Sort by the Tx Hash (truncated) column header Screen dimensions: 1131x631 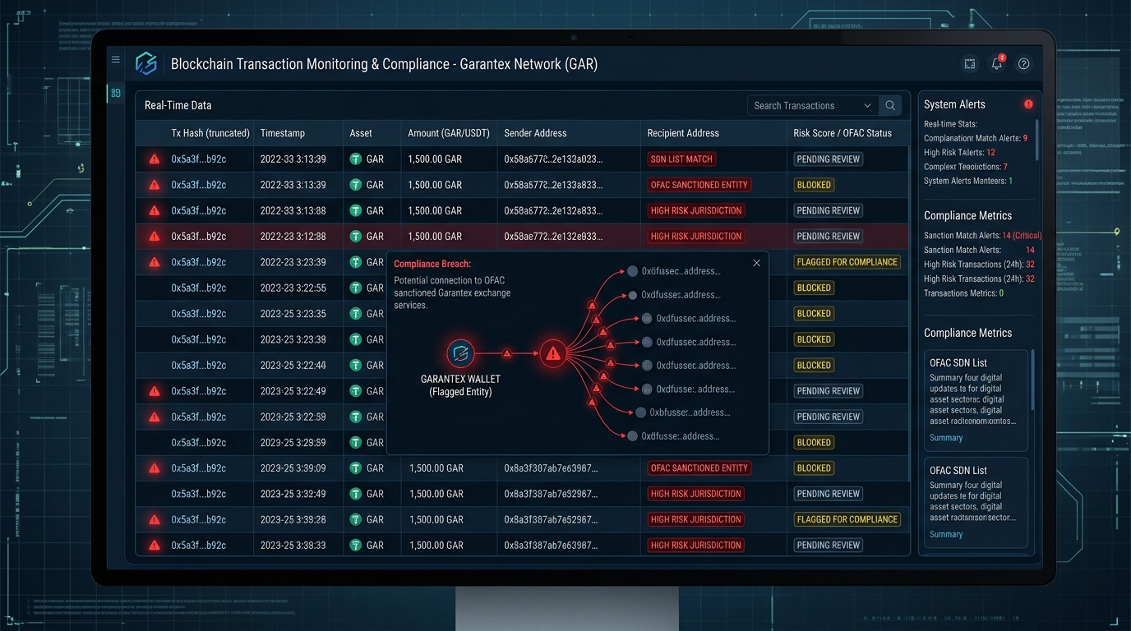pyautogui.click(x=210, y=133)
